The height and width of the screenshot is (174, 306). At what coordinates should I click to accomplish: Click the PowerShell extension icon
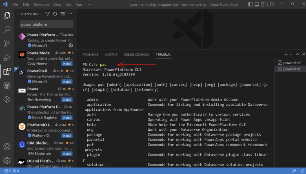(22, 72)
